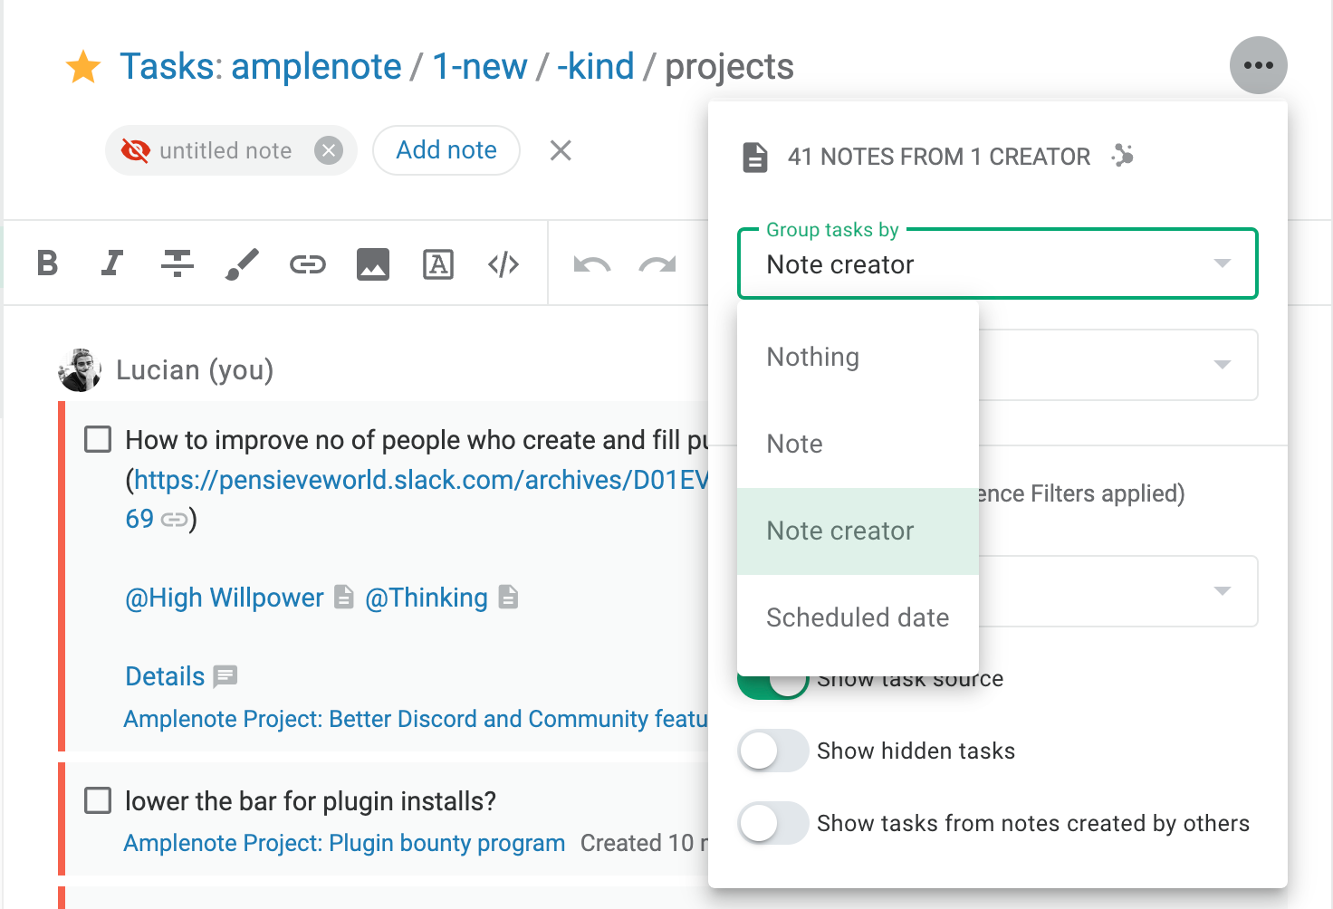The image size is (1333, 909).
Task: Click the note icon beside @Thinking
Action: (508, 597)
